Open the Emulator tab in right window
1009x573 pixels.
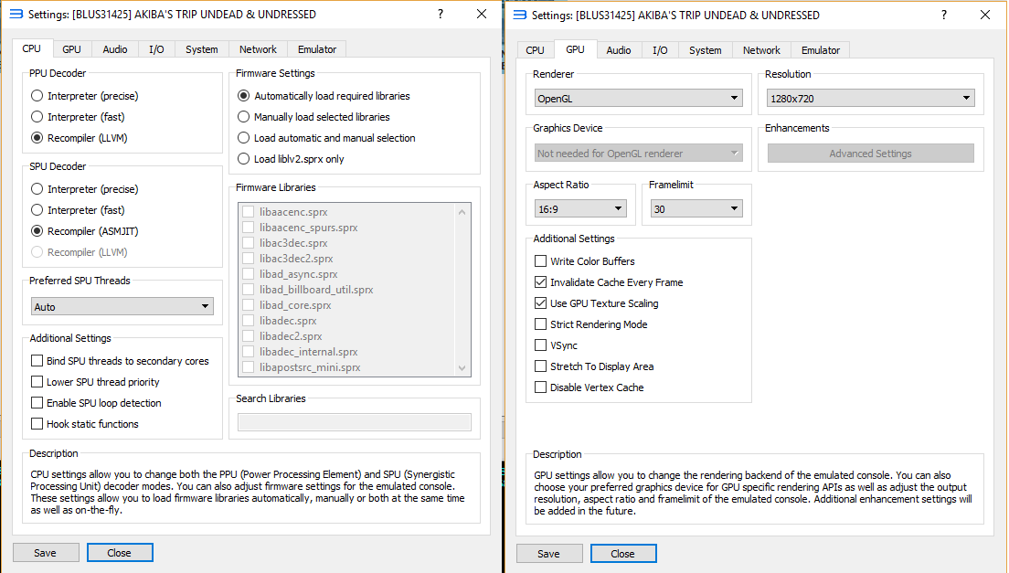tap(820, 50)
